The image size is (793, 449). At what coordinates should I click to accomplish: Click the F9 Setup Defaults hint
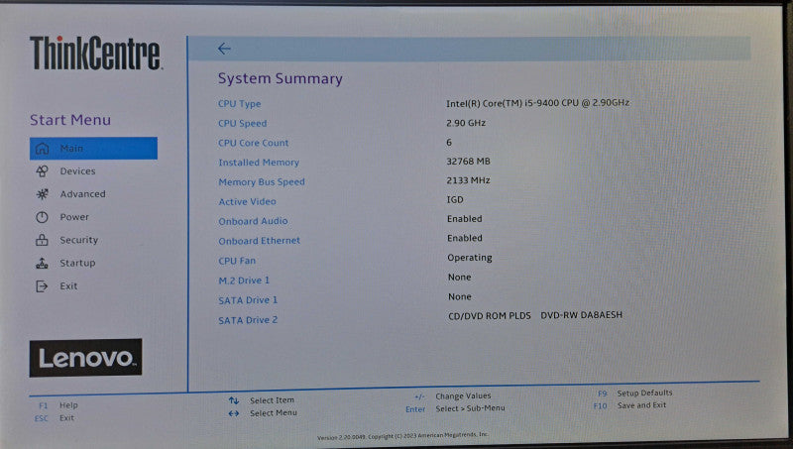(x=635, y=393)
